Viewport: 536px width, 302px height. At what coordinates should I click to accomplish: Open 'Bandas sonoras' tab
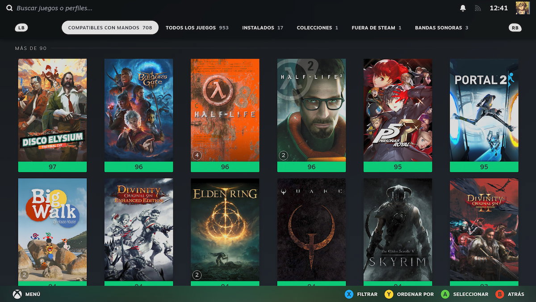point(441,28)
